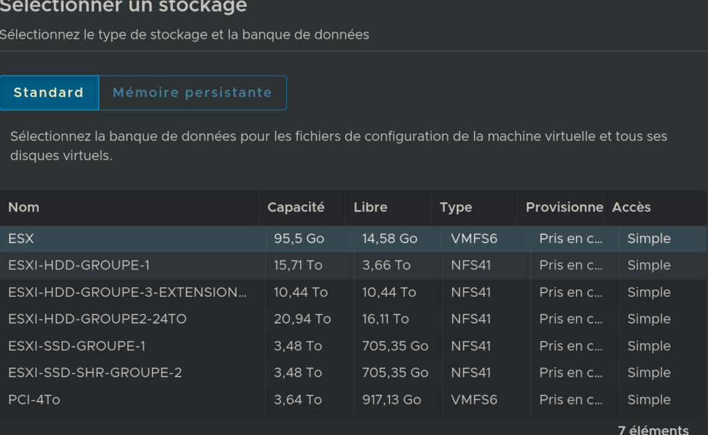Screen dimensions: 708x435
Task: Click the VMFS6 type cell for PCI-4To
Action: pyautogui.click(x=474, y=400)
